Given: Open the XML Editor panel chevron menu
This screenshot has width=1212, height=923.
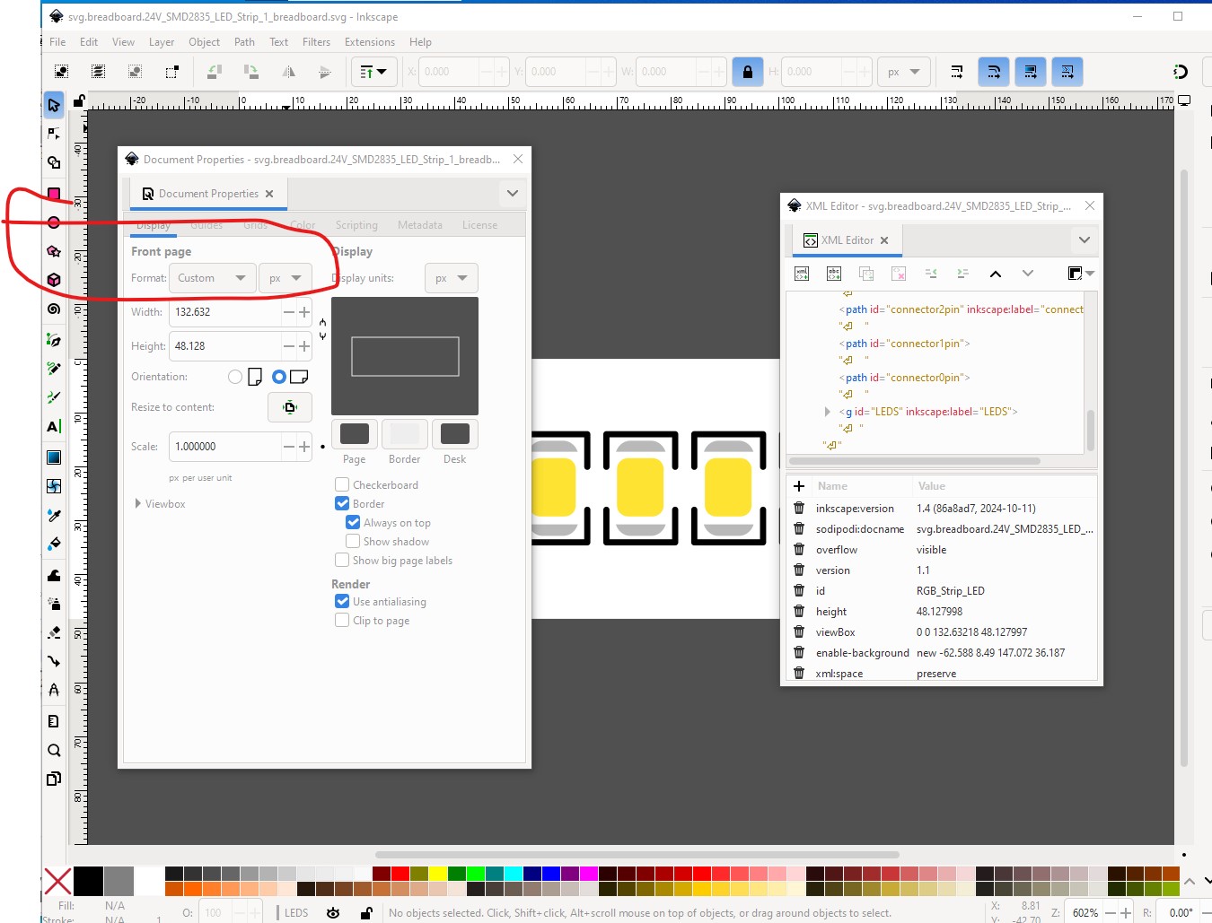Looking at the screenshot, I should pos(1085,239).
